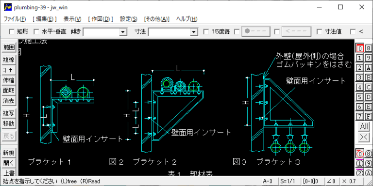Viewport: 373px width, 186px height.
Task: Toggle layer button 5
Action: (x=360, y=97)
